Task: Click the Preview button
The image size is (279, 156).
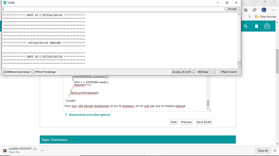Action: (x=186, y=122)
